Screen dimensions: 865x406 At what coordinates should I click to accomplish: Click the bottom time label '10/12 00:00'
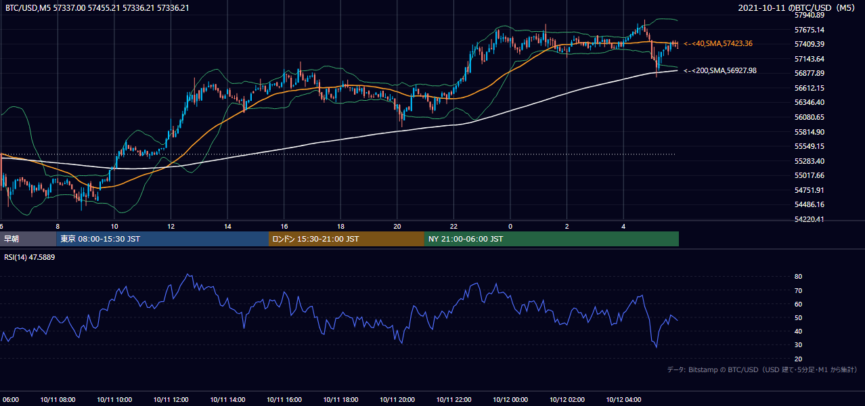click(x=510, y=399)
